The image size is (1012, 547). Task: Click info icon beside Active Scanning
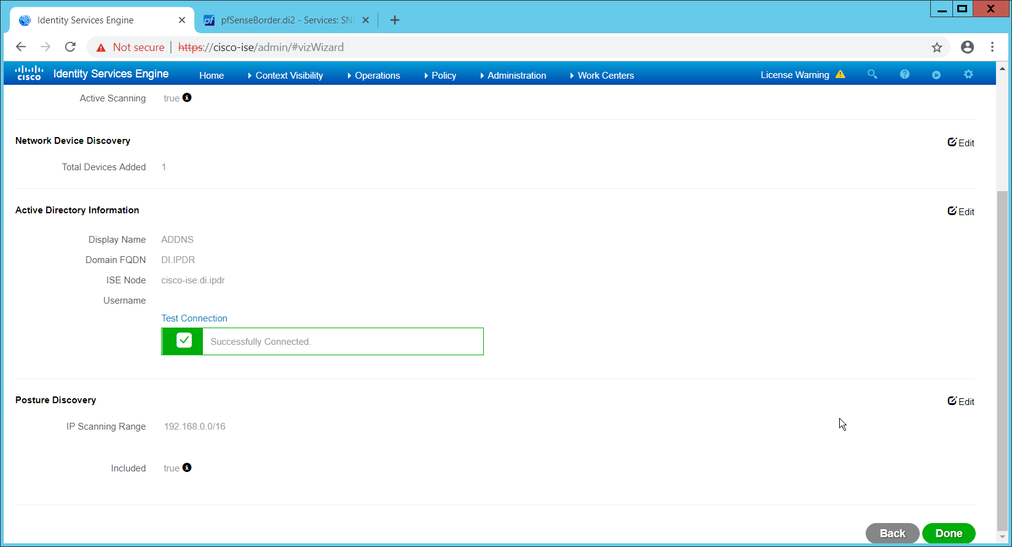pos(187,98)
